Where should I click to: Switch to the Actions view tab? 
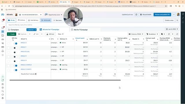[21, 20]
